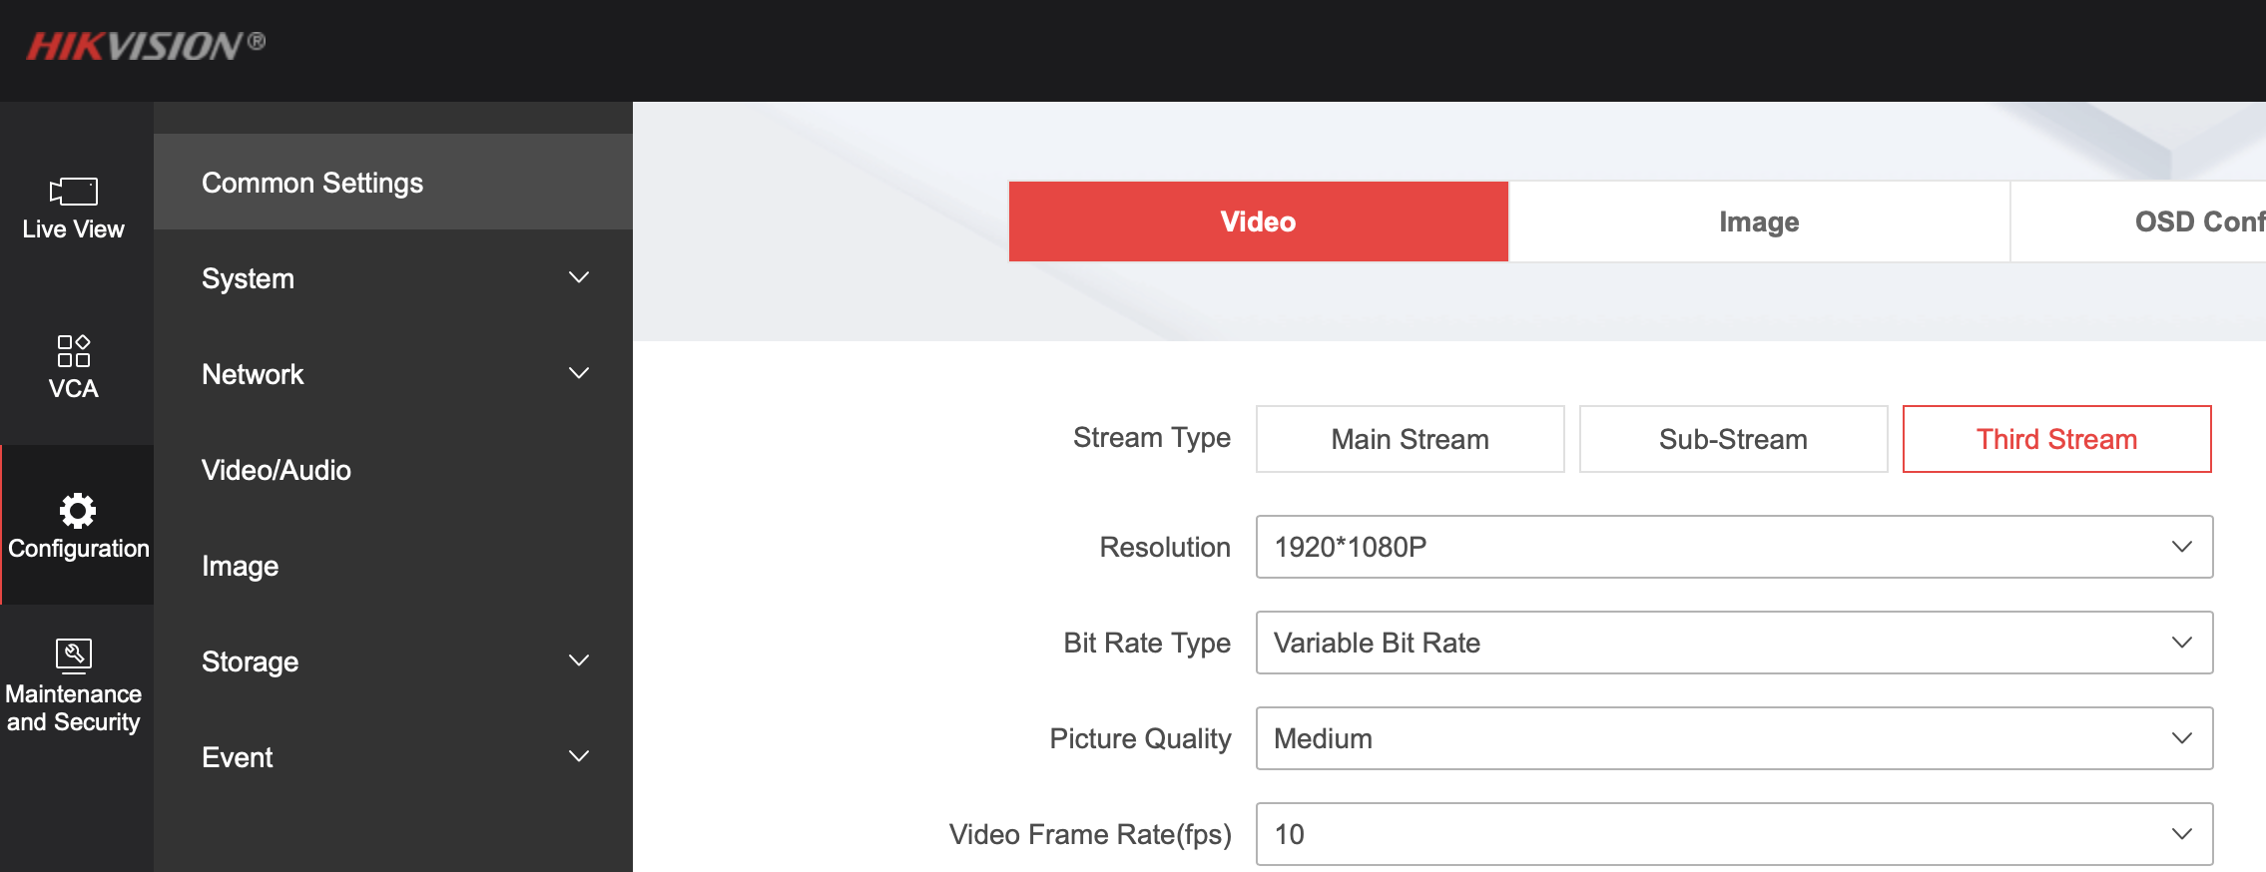This screenshot has height=872, width=2266.
Task: Open the Resolution dropdown
Action: (x=1734, y=547)
